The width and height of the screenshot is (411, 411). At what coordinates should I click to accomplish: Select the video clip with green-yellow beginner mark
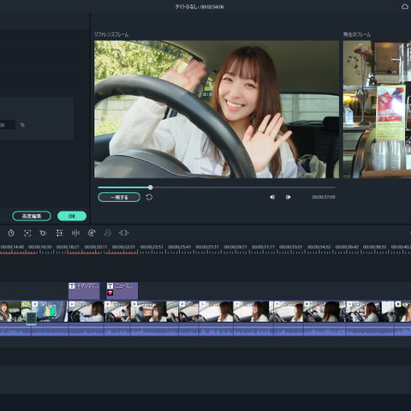(50, 318)
